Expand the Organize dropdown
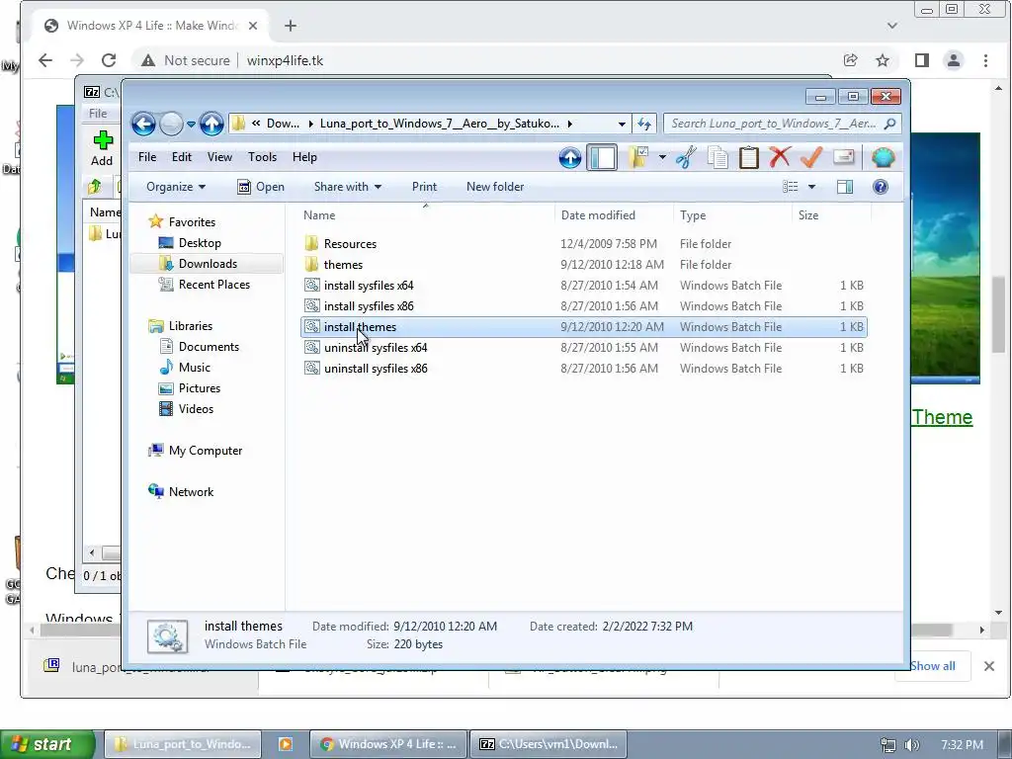This screenshot has width=1012, height=759. click(176, 187)
